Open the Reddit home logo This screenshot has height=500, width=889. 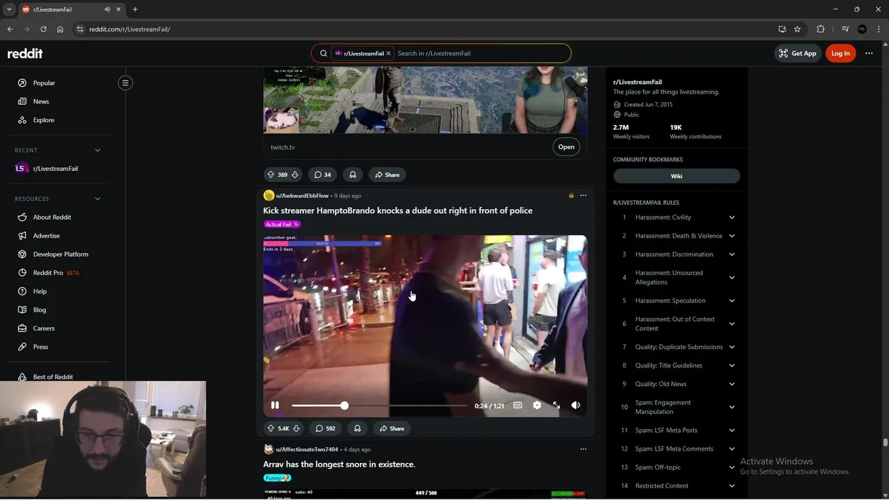point(25,53)
